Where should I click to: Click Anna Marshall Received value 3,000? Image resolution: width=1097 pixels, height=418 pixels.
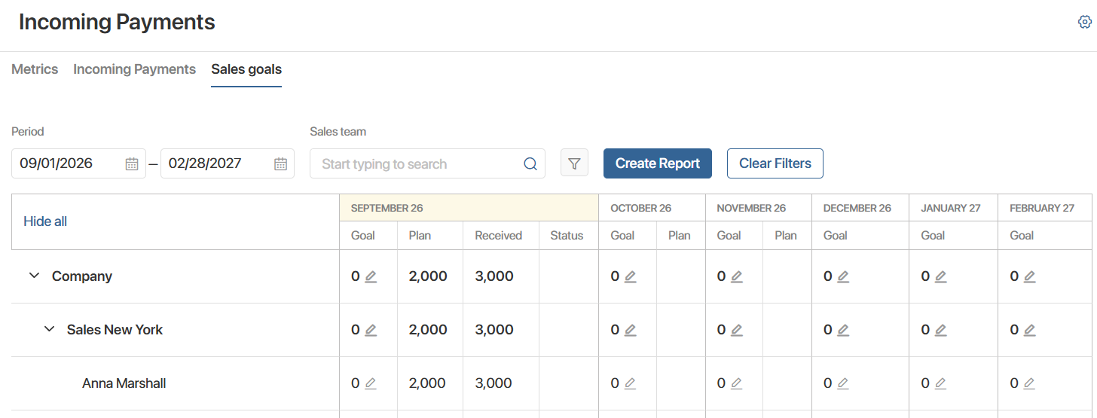pyautogui.click(x=494, y=383)
